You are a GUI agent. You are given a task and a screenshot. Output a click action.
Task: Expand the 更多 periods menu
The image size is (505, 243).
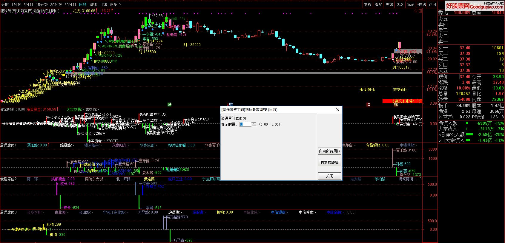115,4
